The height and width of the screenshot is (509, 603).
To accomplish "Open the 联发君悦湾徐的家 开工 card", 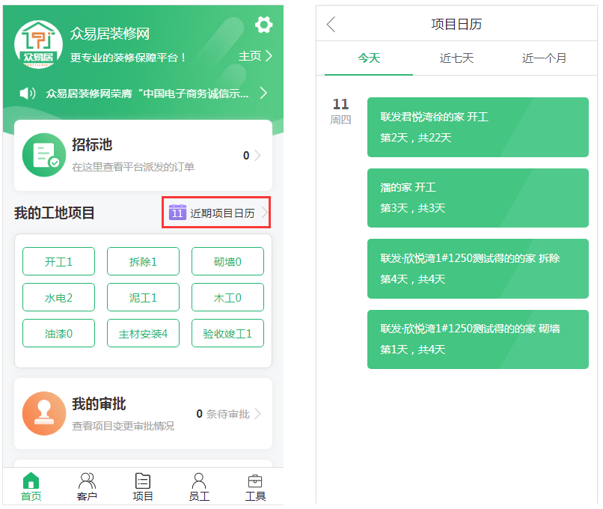I will [477, 127].
